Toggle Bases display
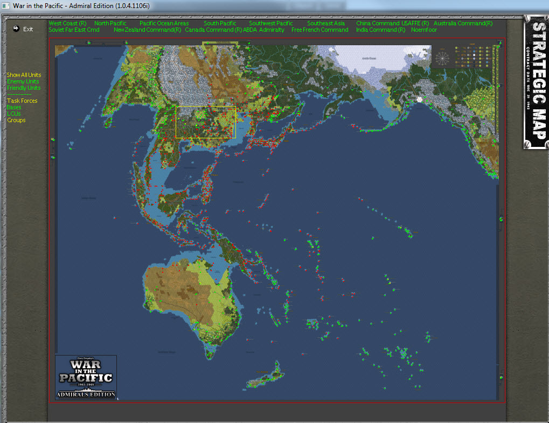 click(x=14, y=107)
